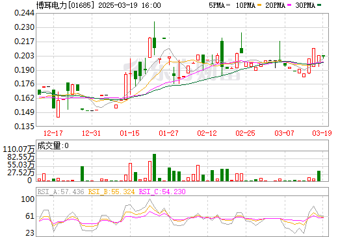Screen dimensions: 338x237
Task: Click the tallest green volume bar
Action: tap(154, 168)
